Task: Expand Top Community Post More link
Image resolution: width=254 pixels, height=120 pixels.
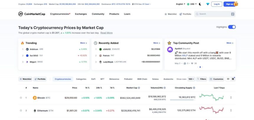Action: [x=230, y=43]
